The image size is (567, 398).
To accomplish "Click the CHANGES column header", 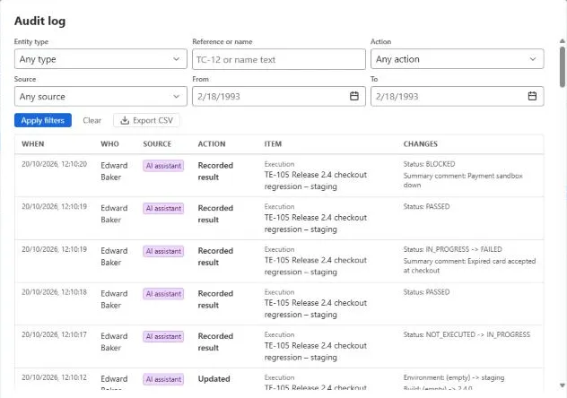I will point(421,144).
